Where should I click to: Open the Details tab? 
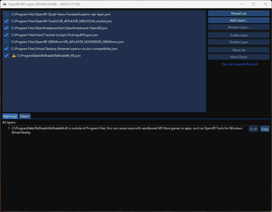(25, 116)
